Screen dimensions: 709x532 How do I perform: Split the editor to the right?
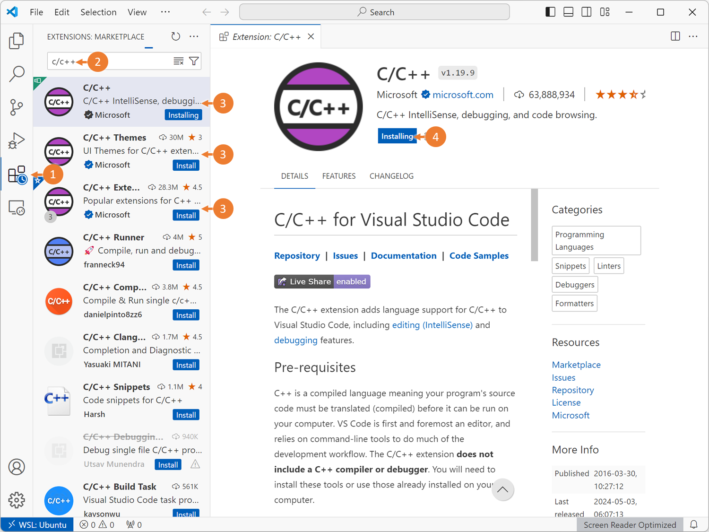pos(675,36)
